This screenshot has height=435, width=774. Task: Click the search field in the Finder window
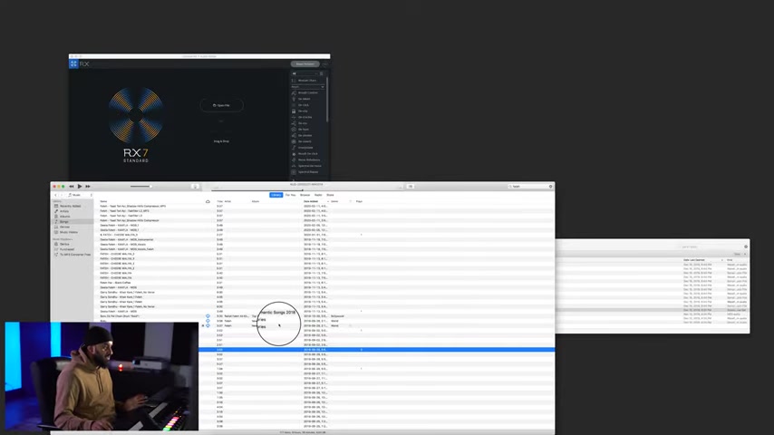[x=709, y=246]
